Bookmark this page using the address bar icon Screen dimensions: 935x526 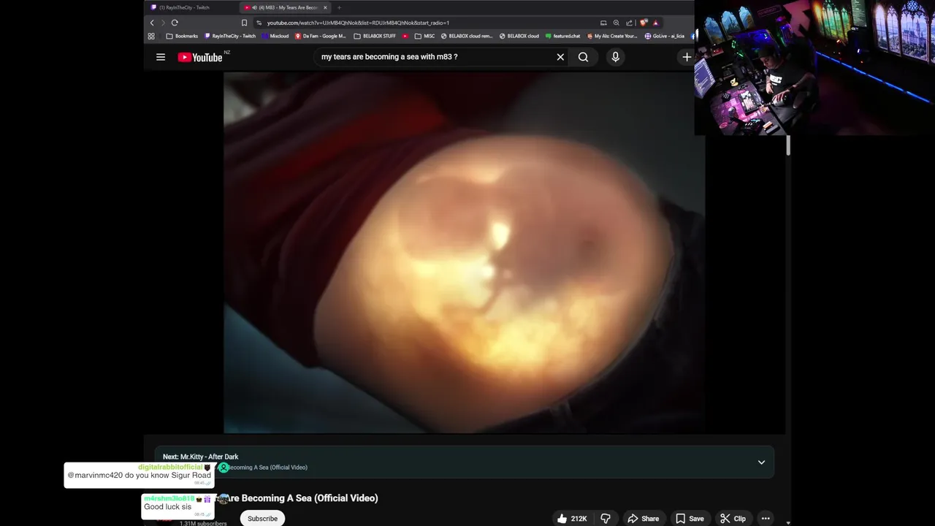coord(244,23)
